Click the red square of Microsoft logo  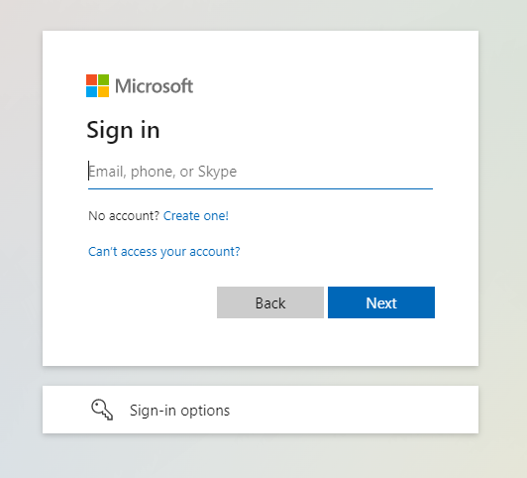91,79
